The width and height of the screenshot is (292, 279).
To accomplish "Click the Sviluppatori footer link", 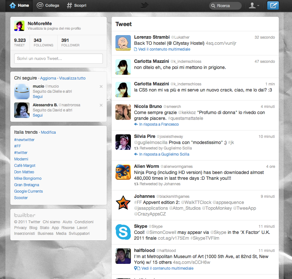I will point(79,234).
